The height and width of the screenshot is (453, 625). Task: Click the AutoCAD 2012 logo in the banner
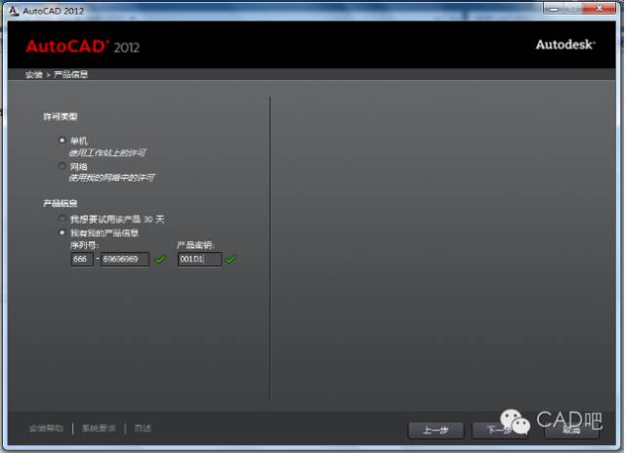83,47
